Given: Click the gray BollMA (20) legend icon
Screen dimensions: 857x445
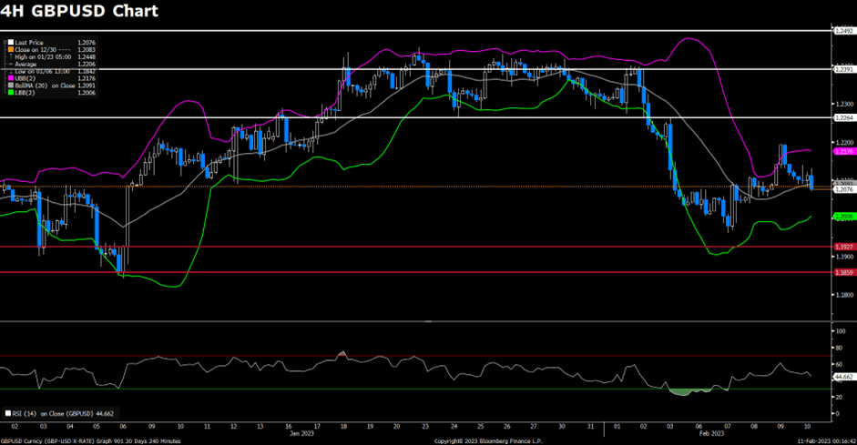Looking at the screenshot, I should tap(9, 86).
